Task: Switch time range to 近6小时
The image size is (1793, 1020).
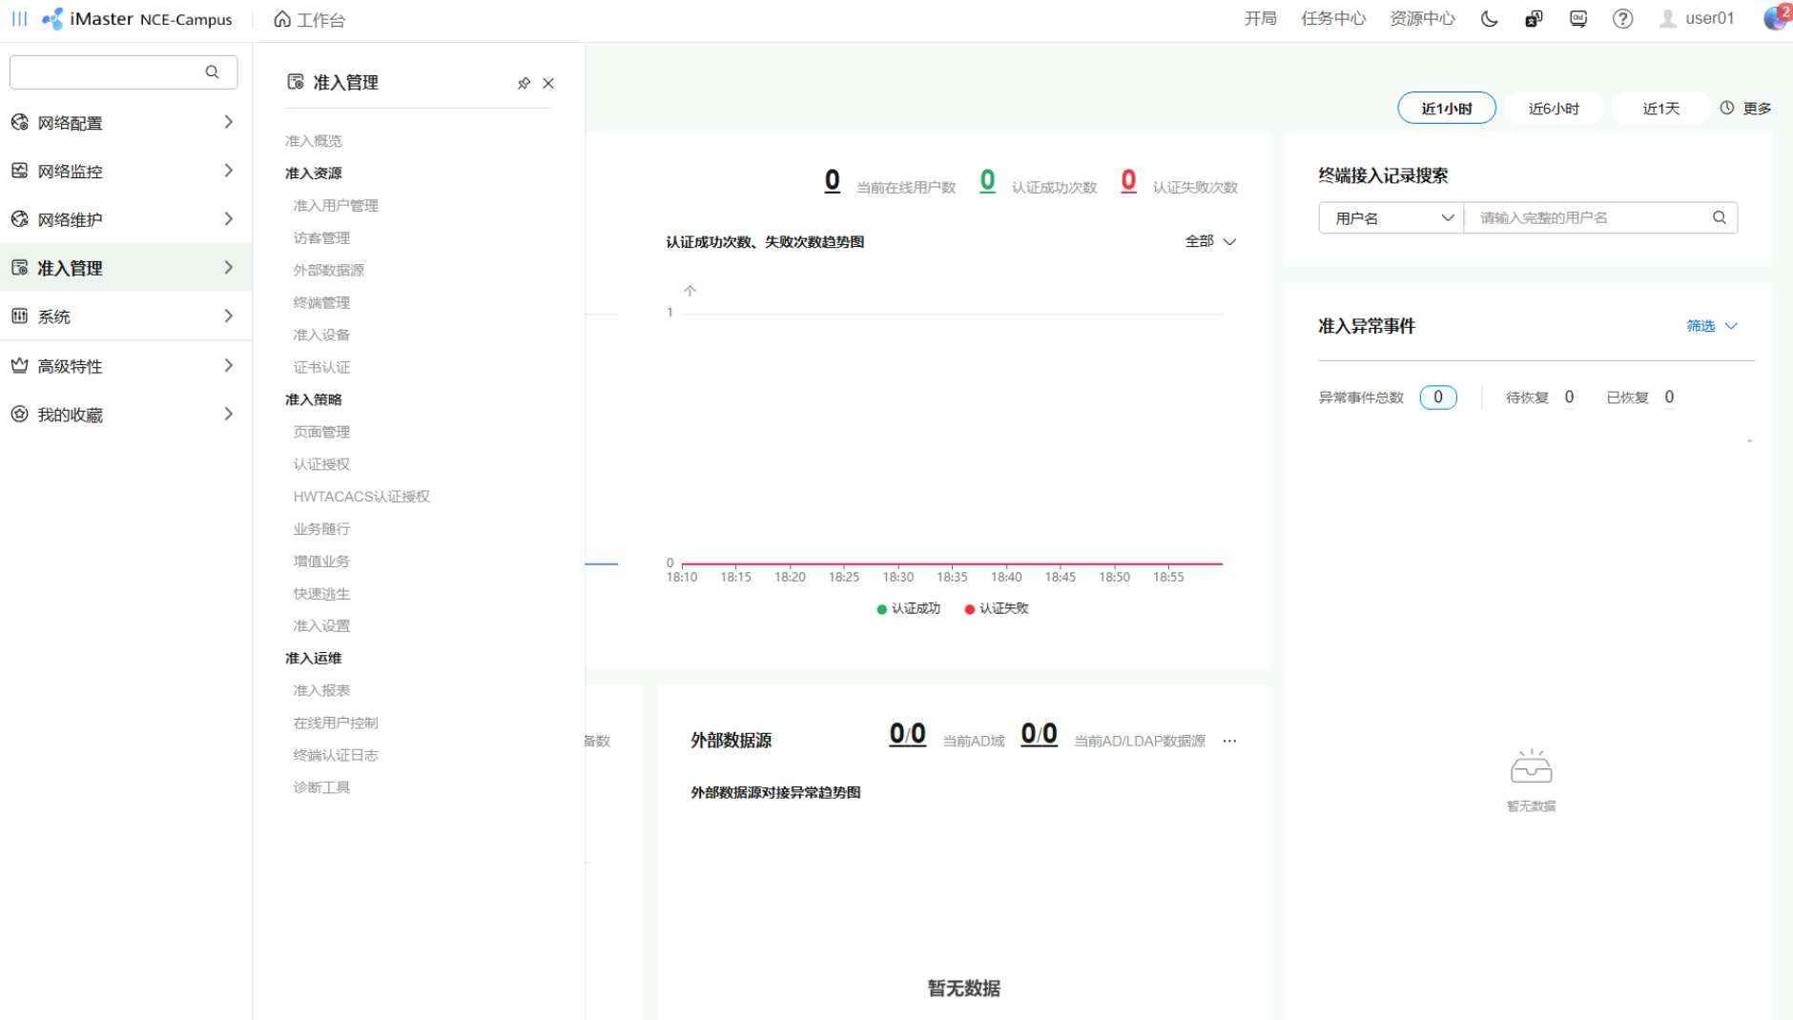Action: [x=1553, y=109]
